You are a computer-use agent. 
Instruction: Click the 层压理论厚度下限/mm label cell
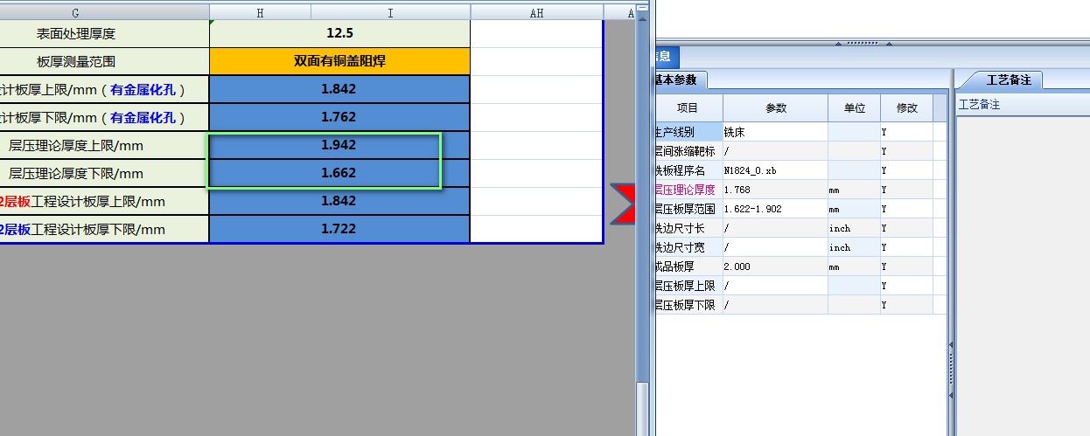104,173
